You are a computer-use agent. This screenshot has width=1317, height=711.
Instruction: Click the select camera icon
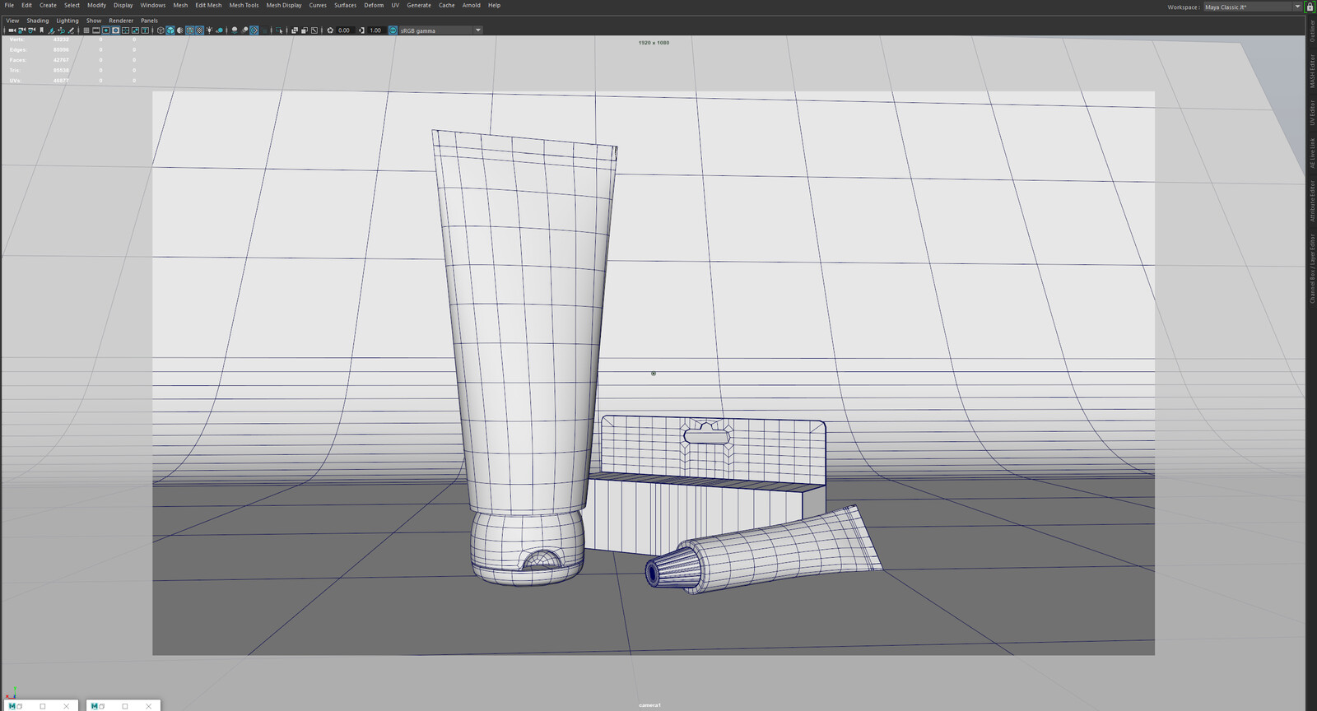12,30
